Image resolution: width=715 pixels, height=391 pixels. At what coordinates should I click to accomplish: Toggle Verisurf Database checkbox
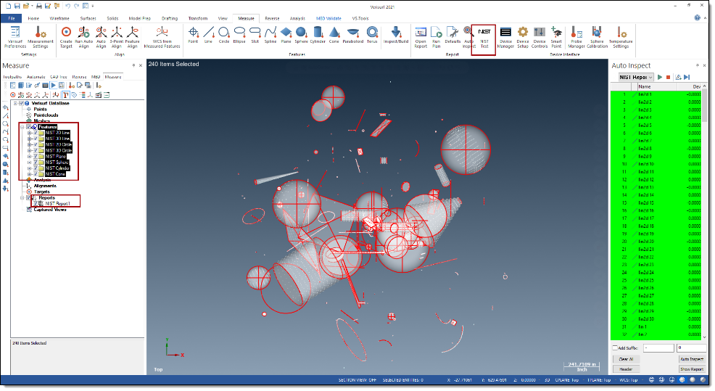(x=21, y=103)
